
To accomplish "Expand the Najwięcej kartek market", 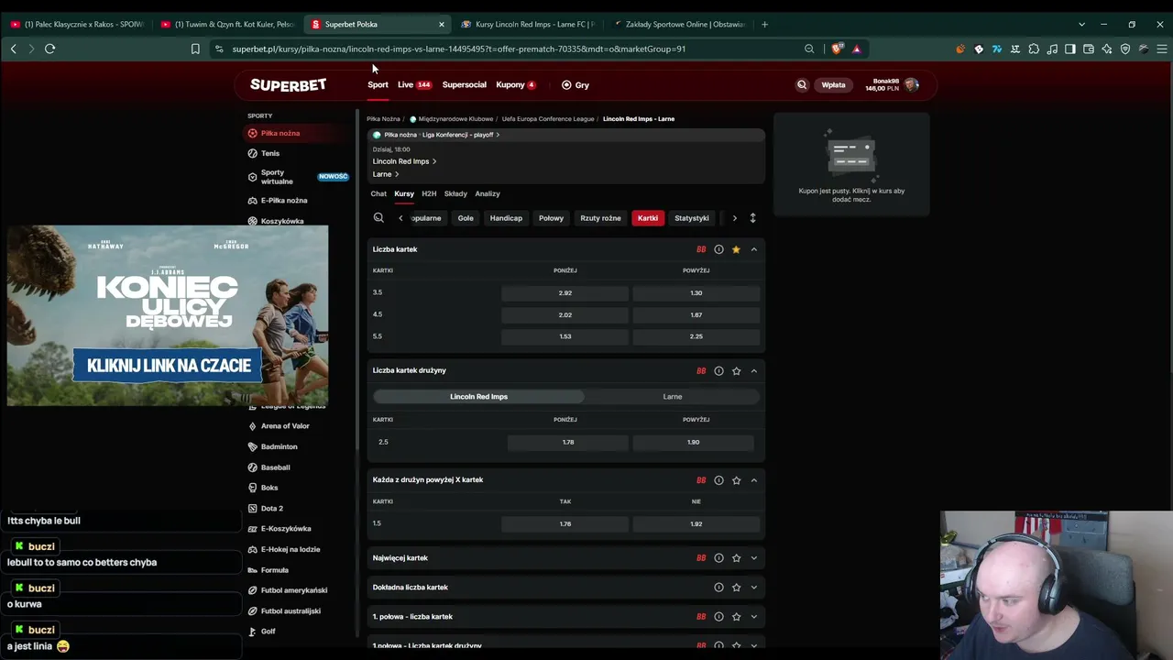I will pyautogui.click(x=754, y=558).
